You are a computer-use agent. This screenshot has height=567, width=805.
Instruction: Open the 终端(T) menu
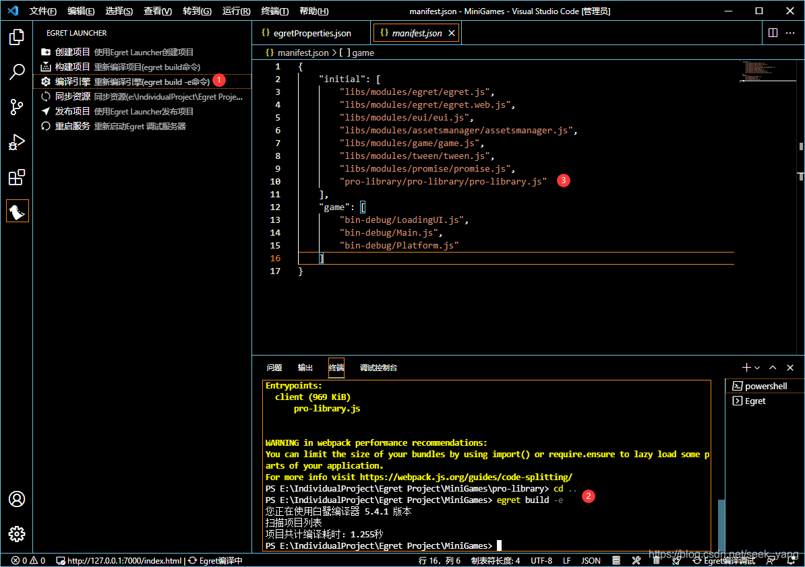(274, 11)
